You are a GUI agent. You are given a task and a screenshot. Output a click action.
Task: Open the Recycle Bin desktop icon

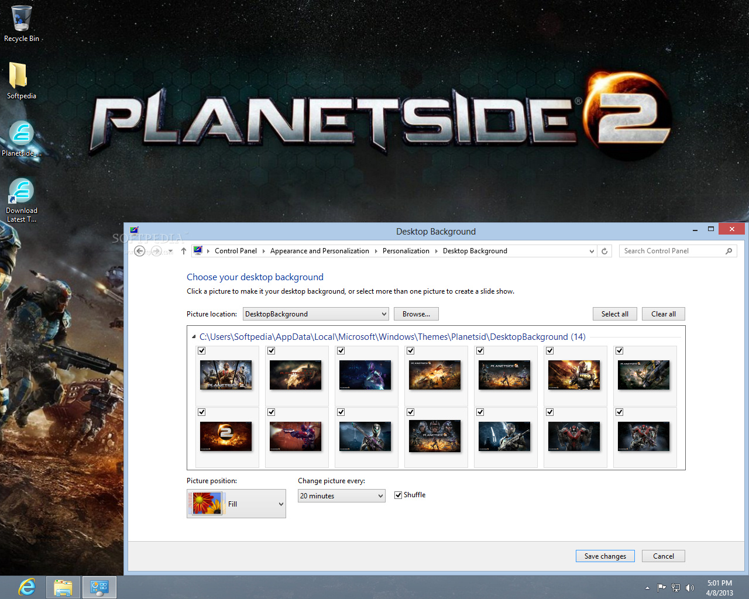pyautogui.click(x=22, y=23)
